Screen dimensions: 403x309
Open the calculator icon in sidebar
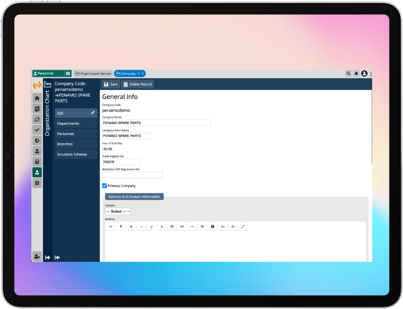coord(37,162)
